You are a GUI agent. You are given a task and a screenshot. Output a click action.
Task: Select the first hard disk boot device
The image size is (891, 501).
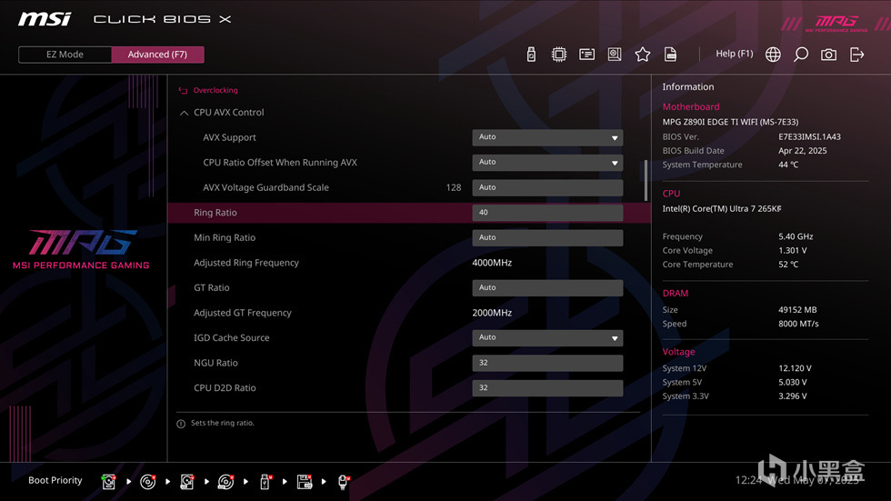click(x=108, y=482)
